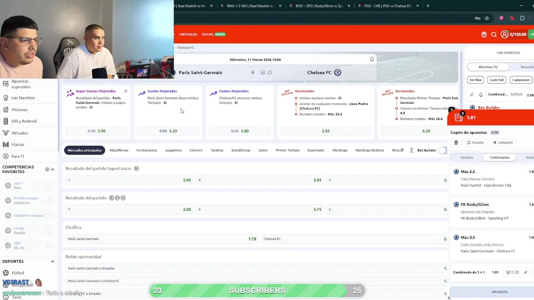The height and width of the screenshot is (300, 534).
Task: Open the betting slip coupon icon
Action: tap(458, 117)
